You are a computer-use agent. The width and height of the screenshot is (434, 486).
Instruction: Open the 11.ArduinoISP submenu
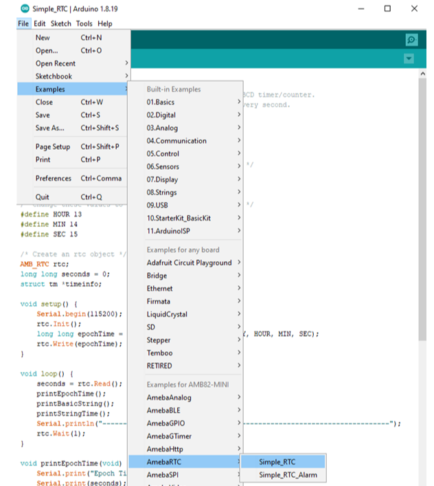click(185, 231)
